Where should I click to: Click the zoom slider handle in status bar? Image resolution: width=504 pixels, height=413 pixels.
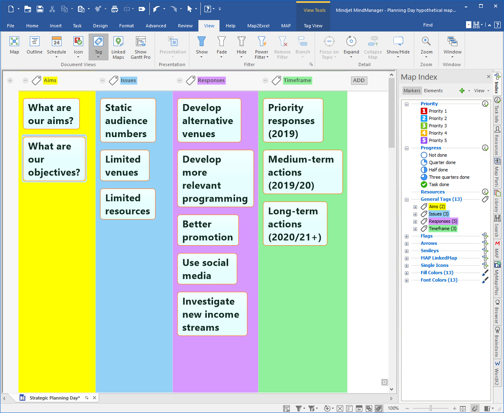pyautogui.click(x=431, y=408)
